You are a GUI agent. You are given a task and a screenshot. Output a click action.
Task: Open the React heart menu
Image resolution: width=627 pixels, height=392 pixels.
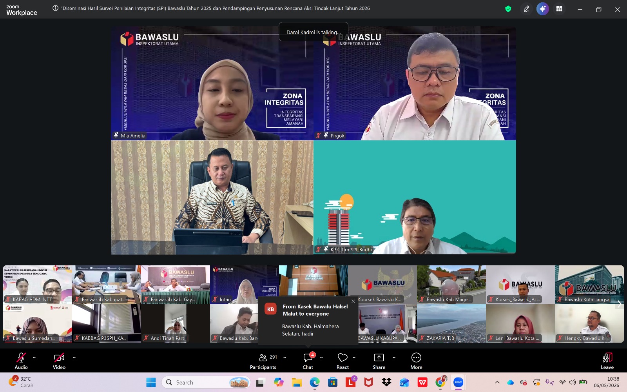click(342, 361)
